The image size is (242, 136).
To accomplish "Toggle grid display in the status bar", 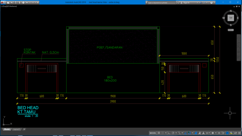I will [159, 133].
